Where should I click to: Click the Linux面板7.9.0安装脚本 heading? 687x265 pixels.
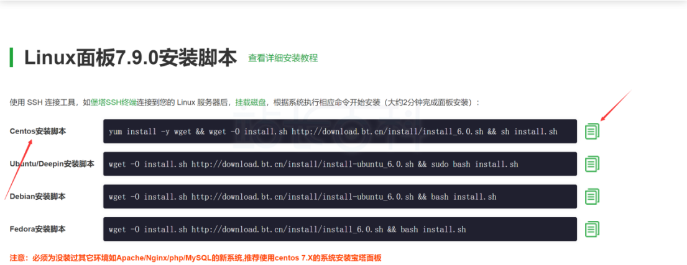tap(131, 58)
